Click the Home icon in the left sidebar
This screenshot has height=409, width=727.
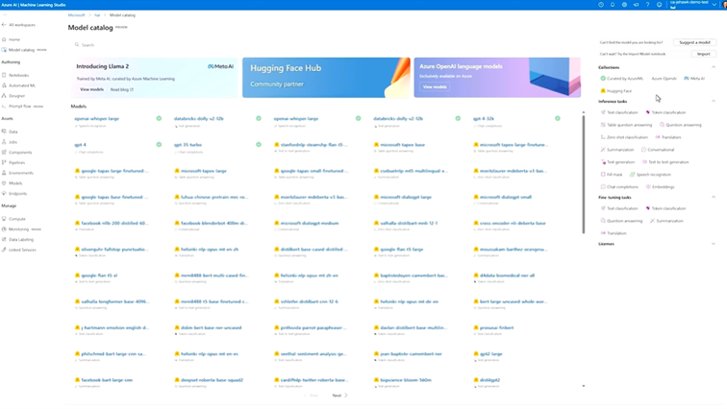pyautogui.click(x=4, y=39)
